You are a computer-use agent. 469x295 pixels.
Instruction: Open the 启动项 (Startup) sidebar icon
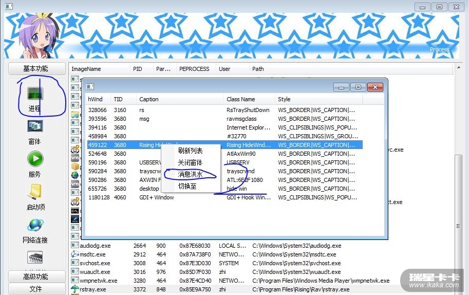pyautogui.click(x=35, y=192)
